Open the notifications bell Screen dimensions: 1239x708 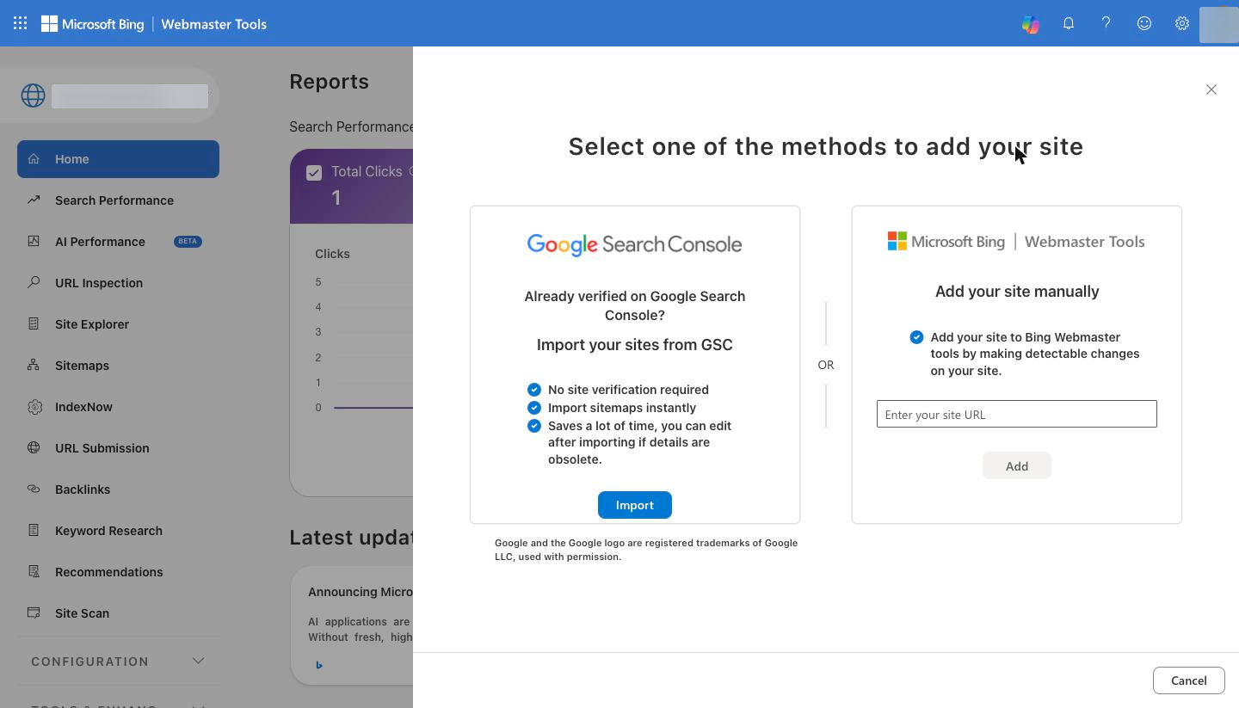click(1069, 24)
